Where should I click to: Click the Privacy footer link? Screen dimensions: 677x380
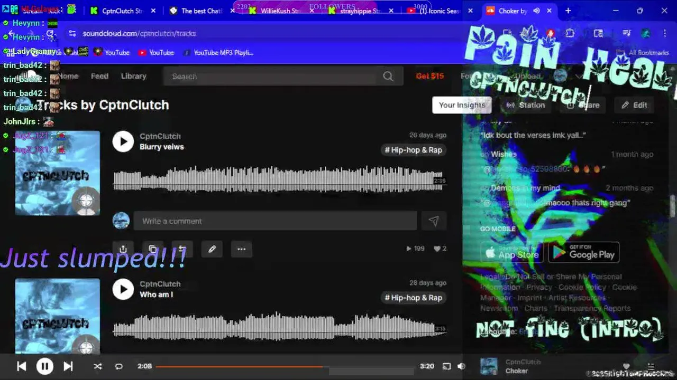pyautogui.click(x=539, y=287)
